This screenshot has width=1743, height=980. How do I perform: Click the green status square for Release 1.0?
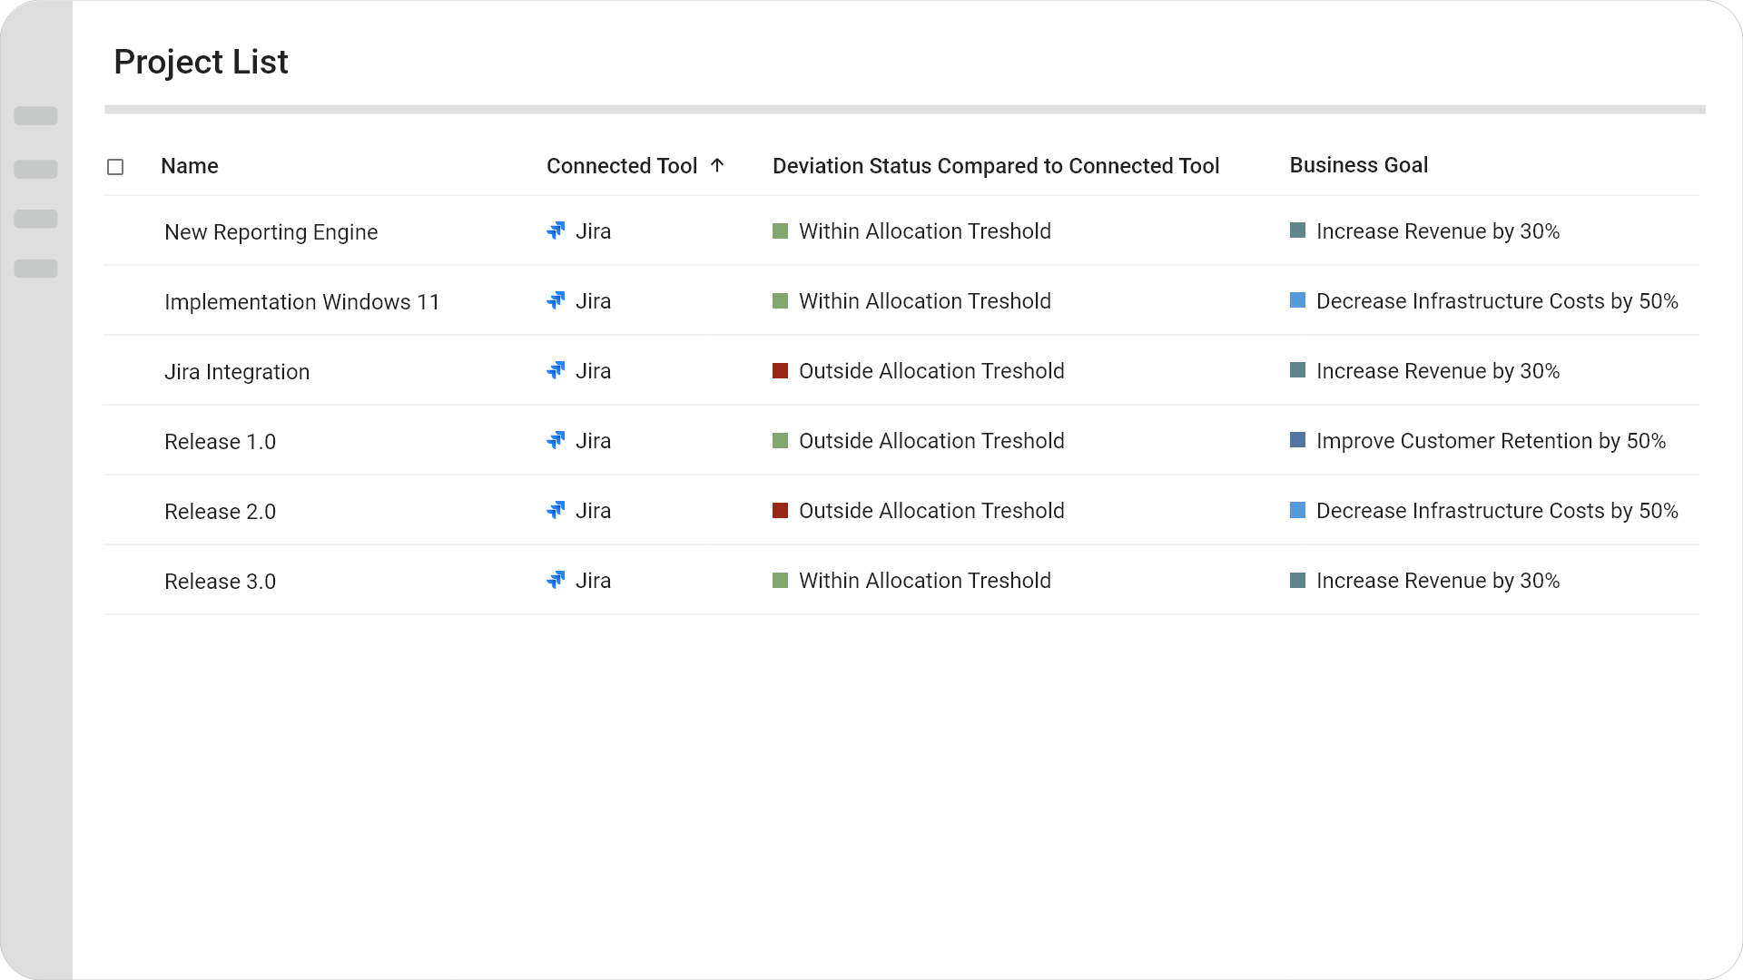click(x=780, y=441)
